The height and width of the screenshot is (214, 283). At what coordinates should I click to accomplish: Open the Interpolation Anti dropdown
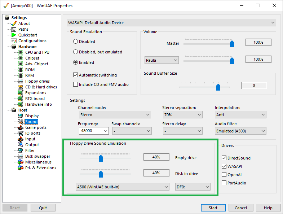point(240,115)
